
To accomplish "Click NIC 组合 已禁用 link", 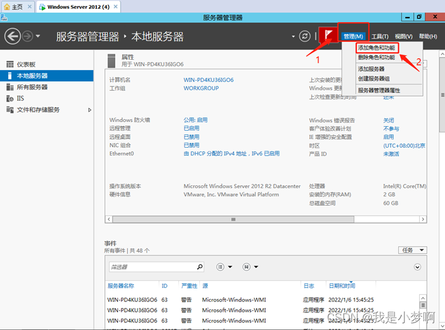I will point(192,145).
